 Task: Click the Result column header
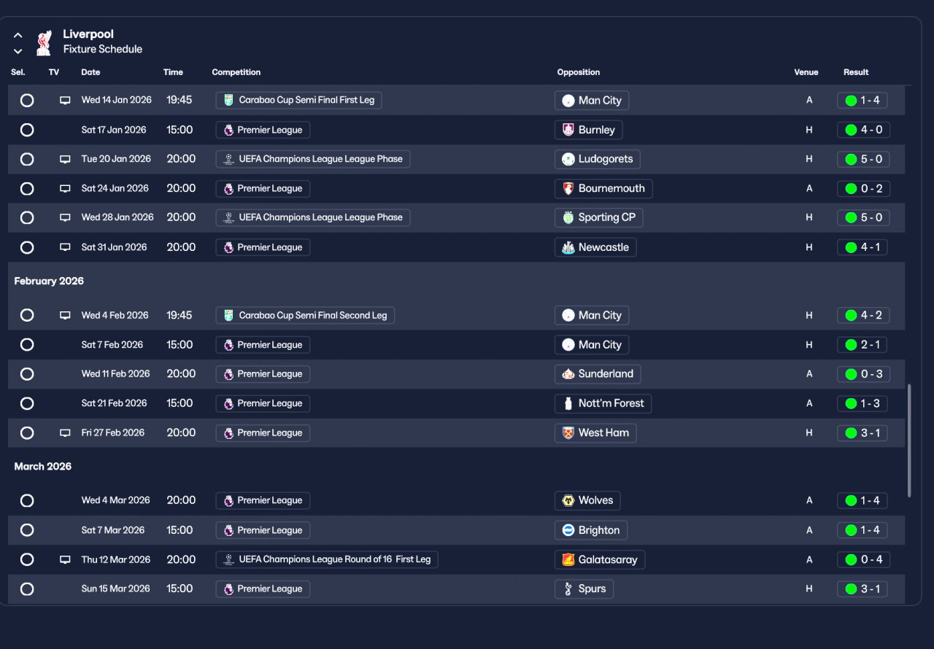point(856,72)
